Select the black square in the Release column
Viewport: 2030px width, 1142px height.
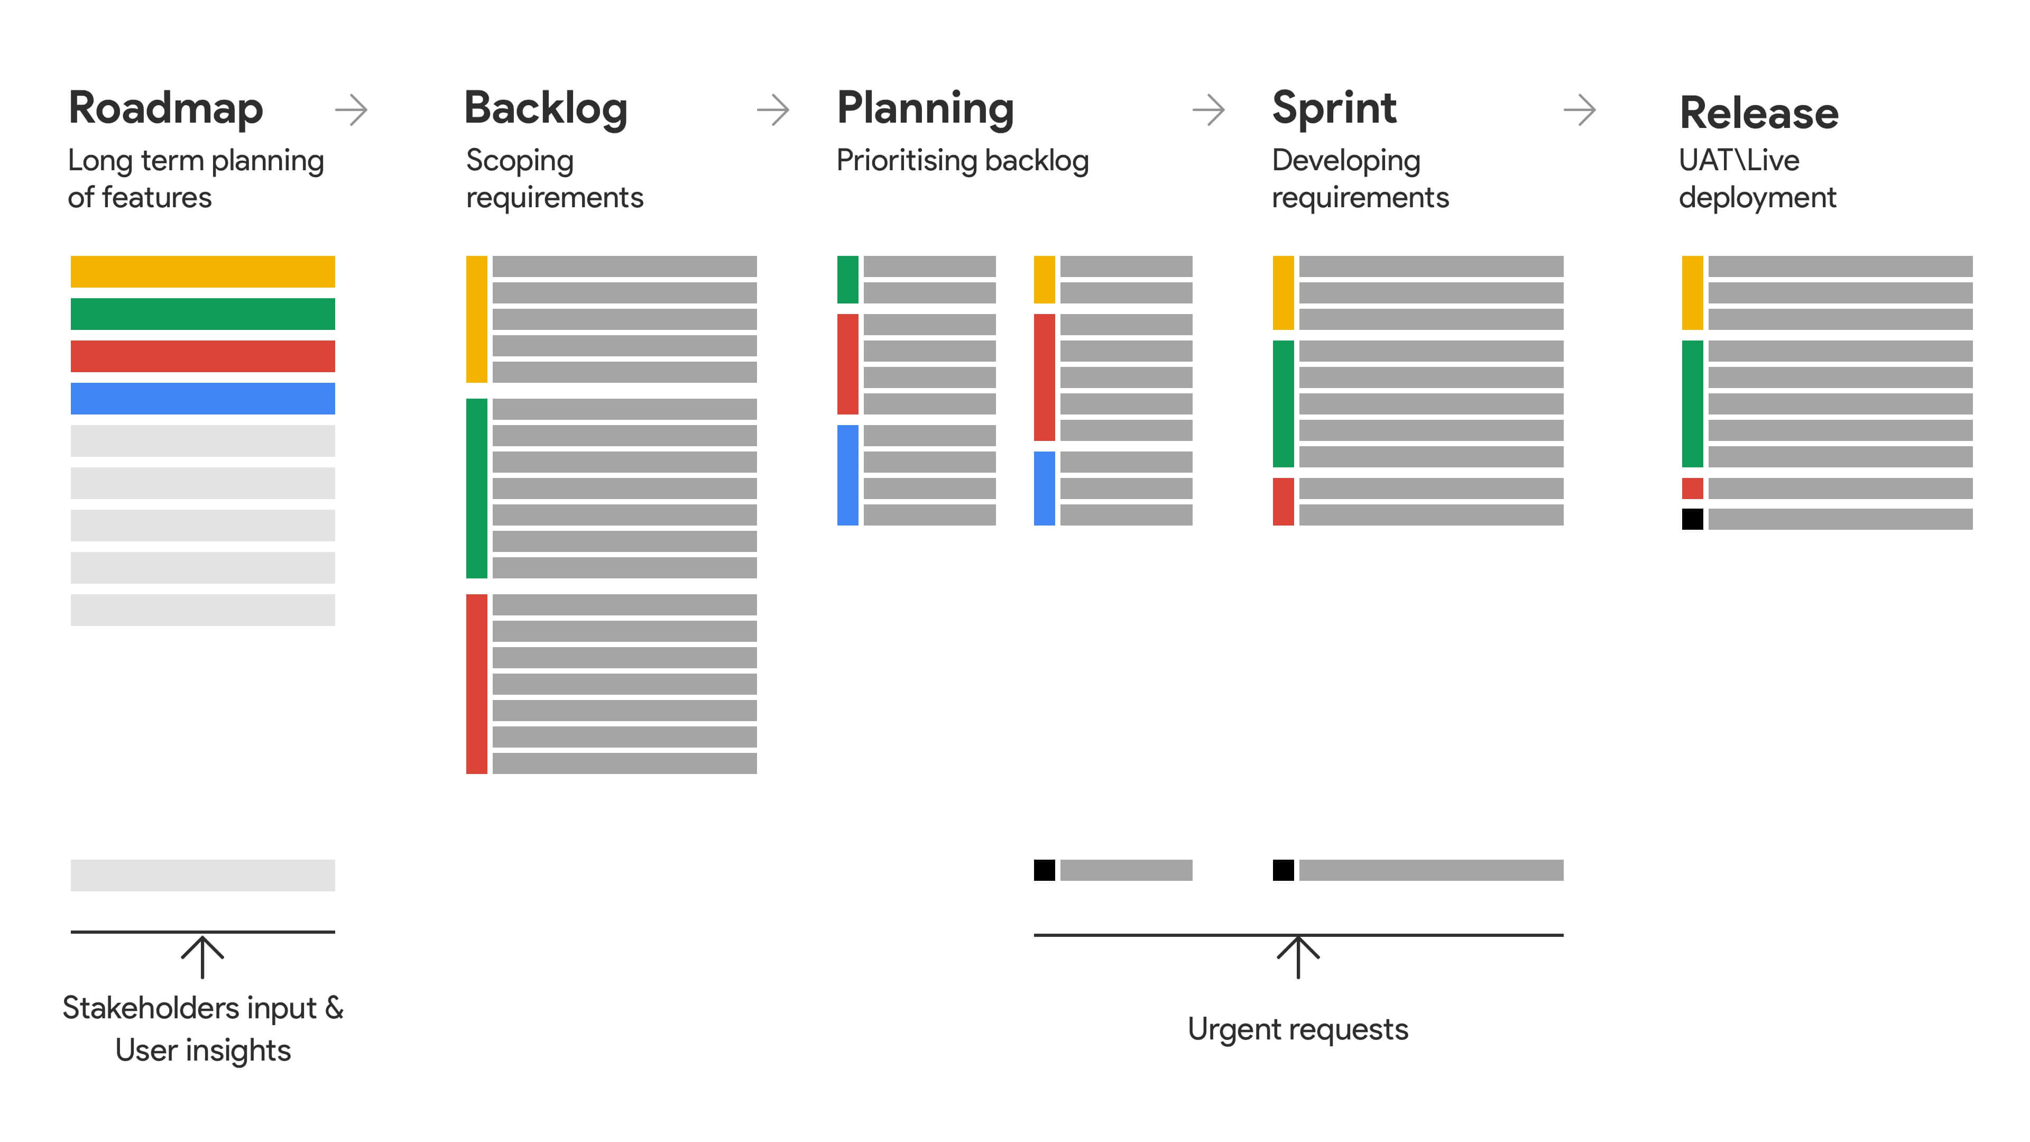[x=1692, y=519]
